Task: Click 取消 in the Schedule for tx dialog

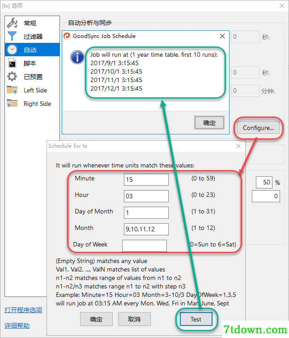Action: pyautogui.click(x=134, y=319)
